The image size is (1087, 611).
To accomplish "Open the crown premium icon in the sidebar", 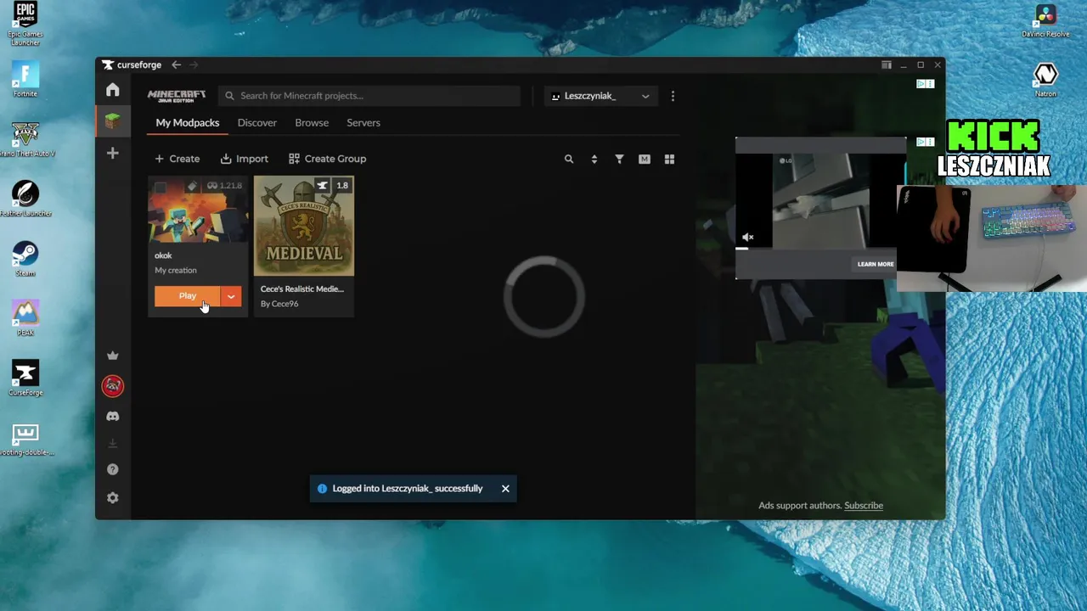I will (113, 356).
